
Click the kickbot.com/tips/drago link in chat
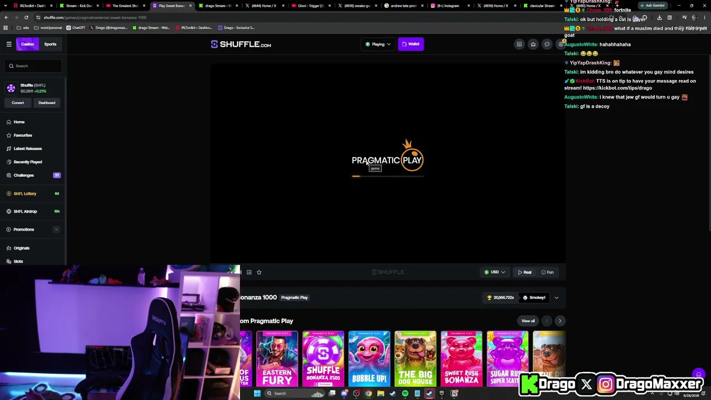pos(618,88)
